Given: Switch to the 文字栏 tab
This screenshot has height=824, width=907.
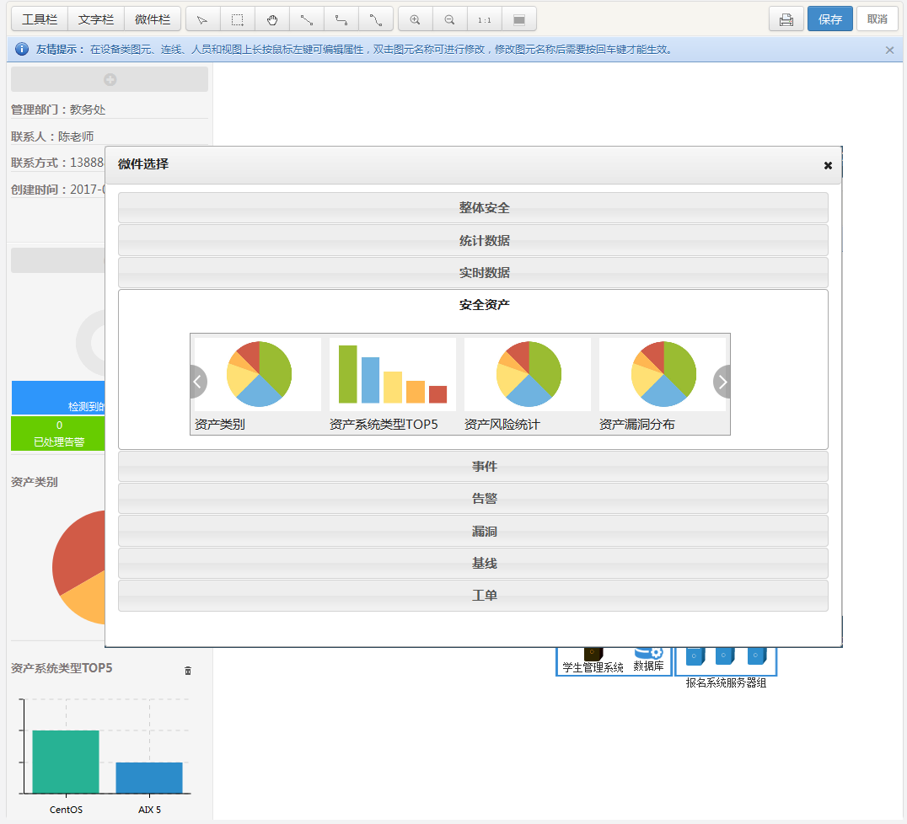Looking at the screenshot, I should pyautogui.click(x=96, y=19).
